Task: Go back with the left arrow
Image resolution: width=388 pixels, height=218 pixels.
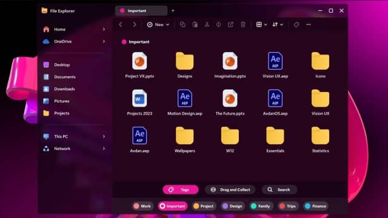Action: (x=121, y=24)
